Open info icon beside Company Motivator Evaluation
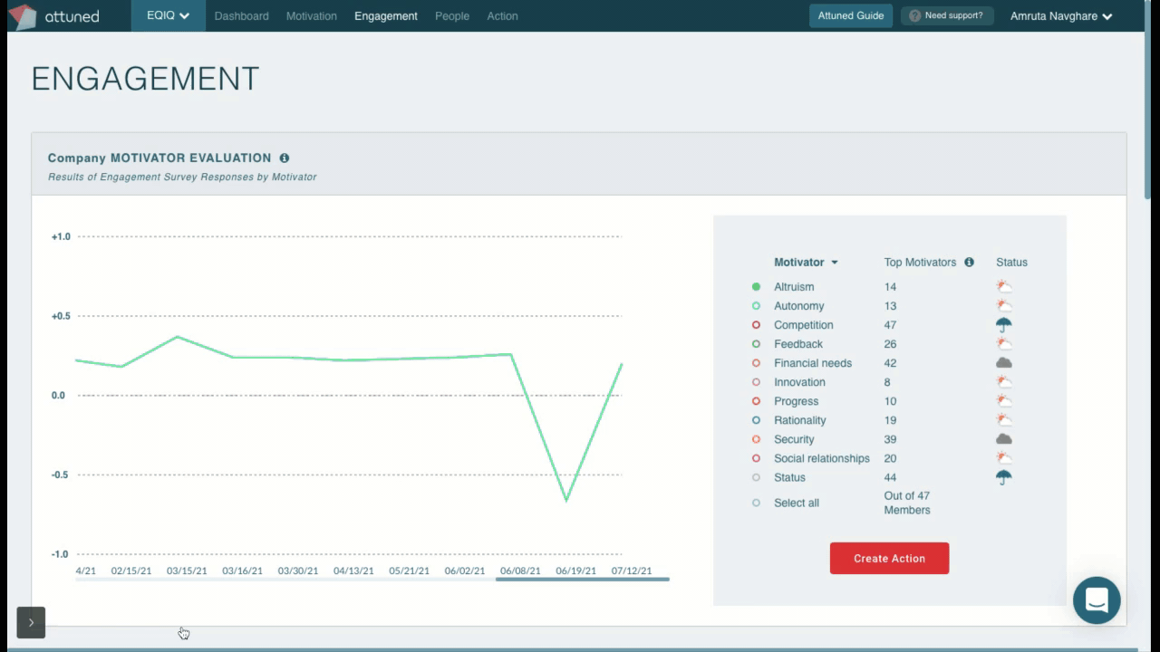The width and height of the screenshot is (1160, 652). (284, 158)
